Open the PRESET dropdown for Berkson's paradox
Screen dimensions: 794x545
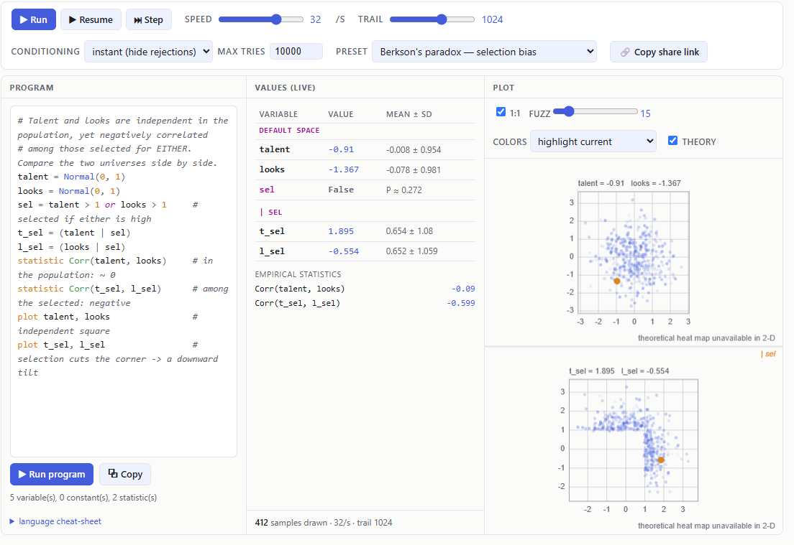point(484,52)
